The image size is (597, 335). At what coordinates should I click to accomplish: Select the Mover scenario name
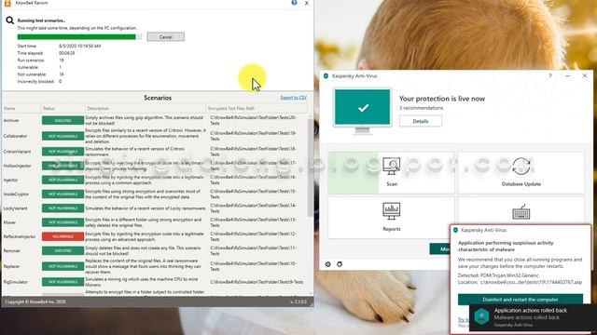pos(9,222)
